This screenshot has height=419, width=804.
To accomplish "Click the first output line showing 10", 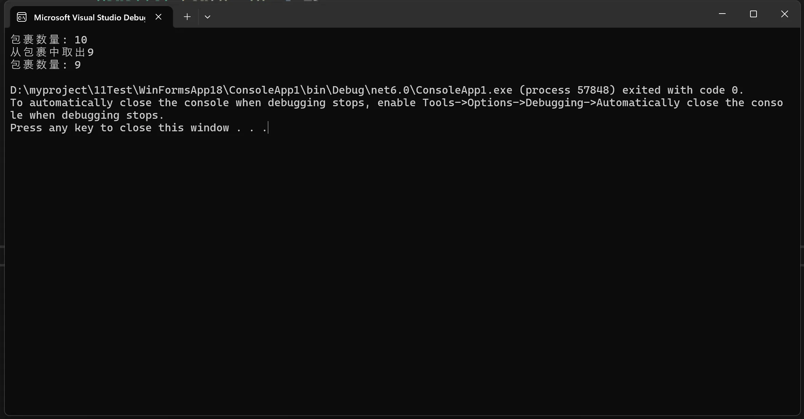I will click(x=49, y=40).
